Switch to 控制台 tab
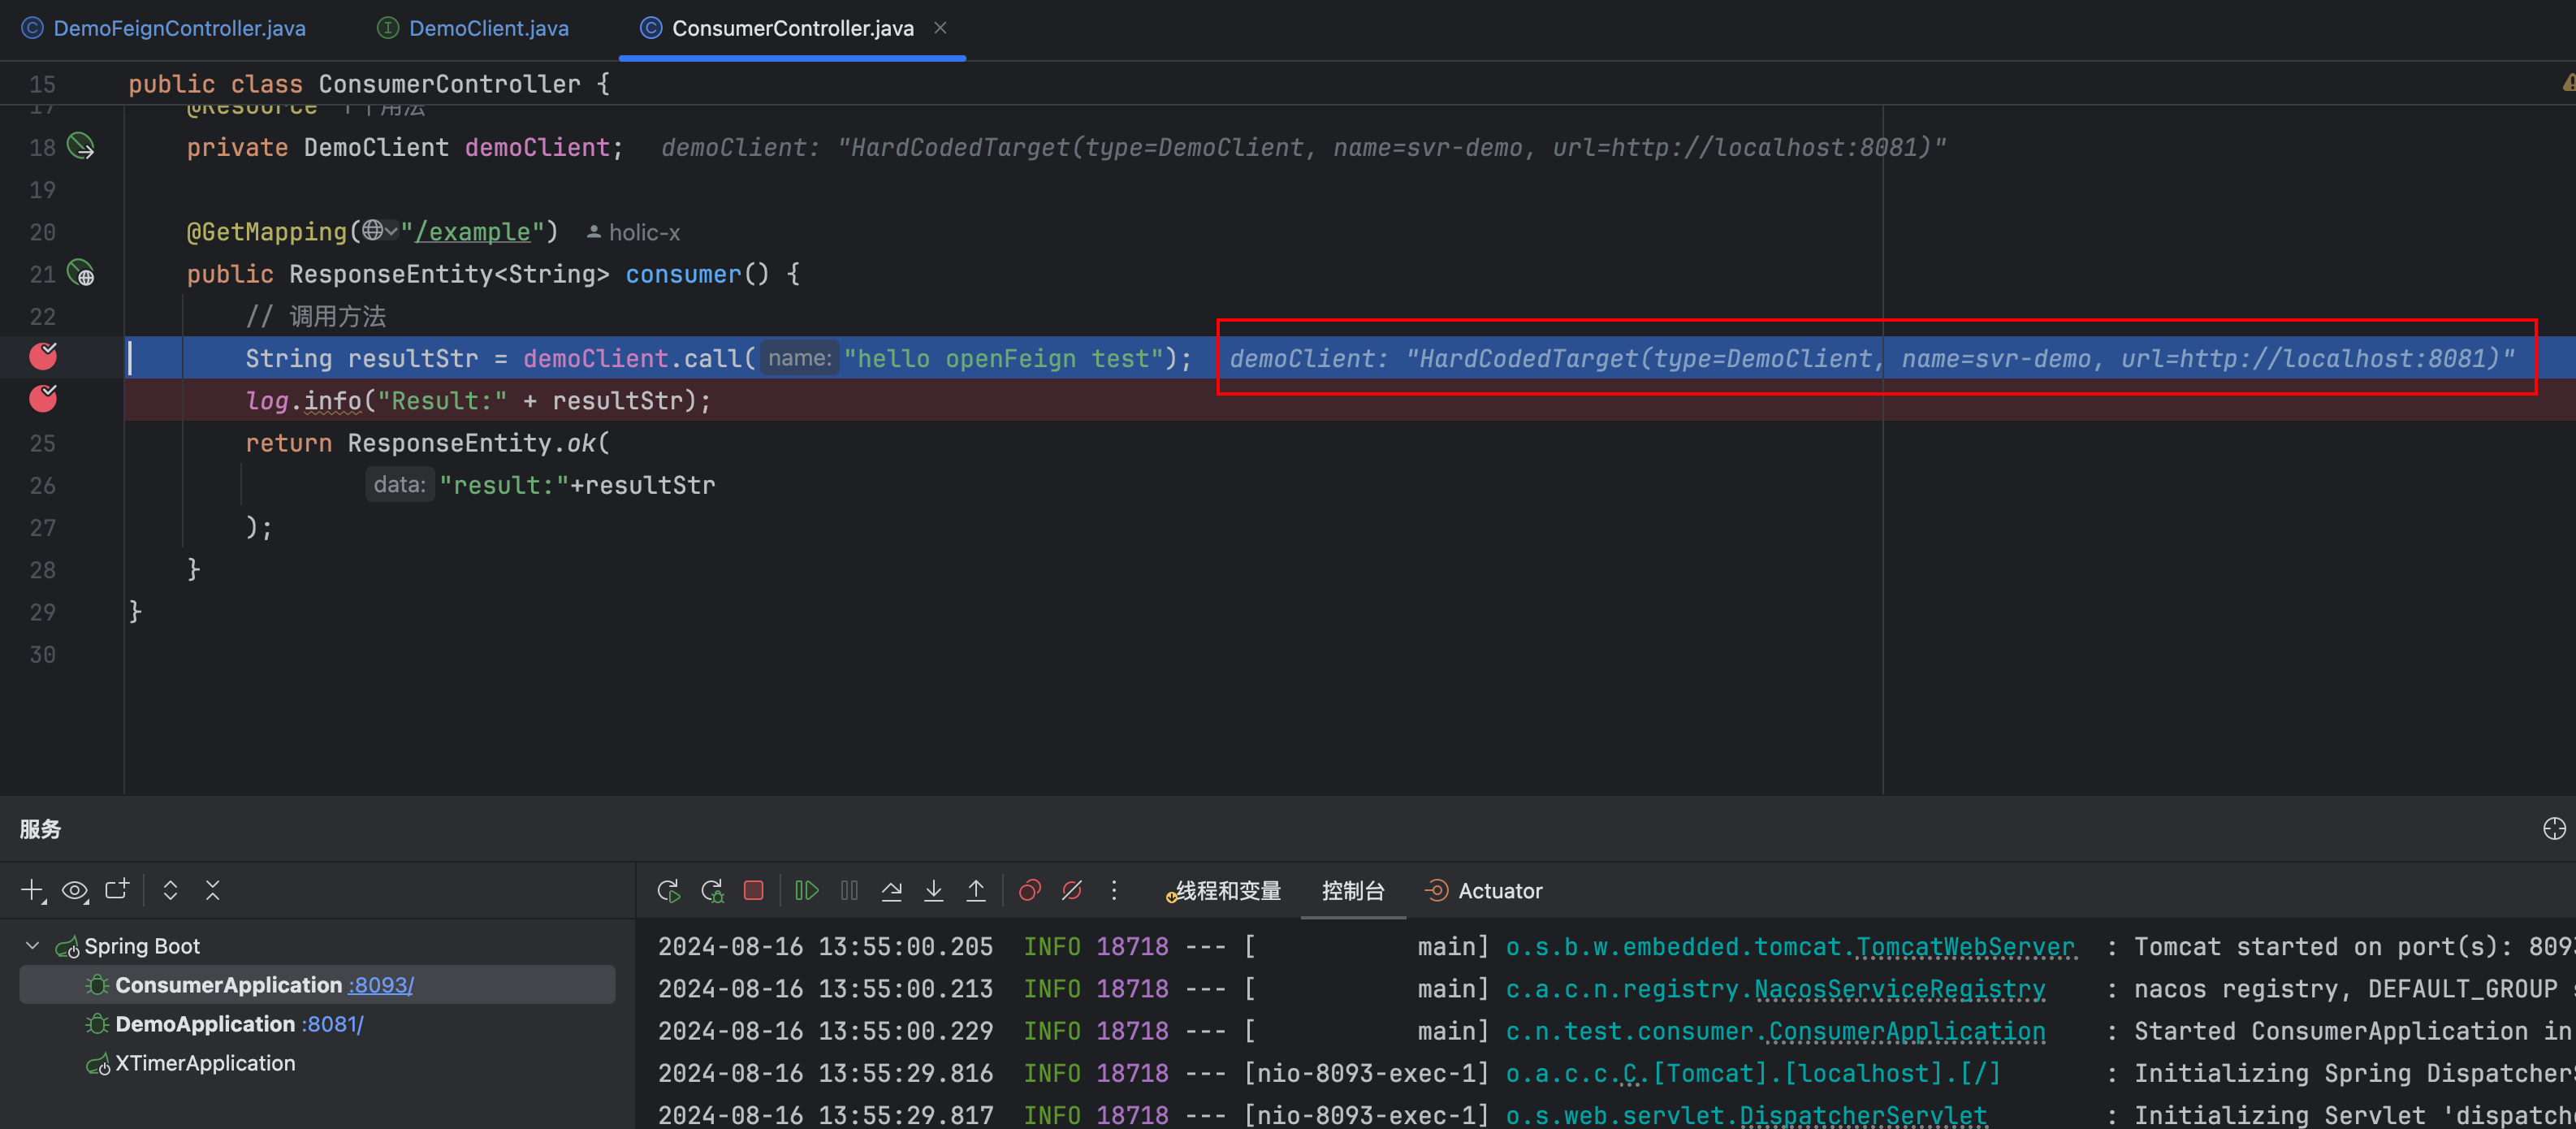2576x1129 pixels. click(1353, 891)
